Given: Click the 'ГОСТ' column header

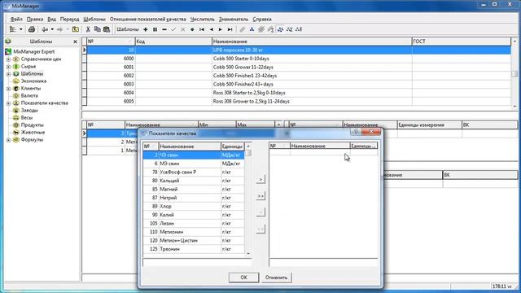Looking at the screenshot, I should click(462, 42).
